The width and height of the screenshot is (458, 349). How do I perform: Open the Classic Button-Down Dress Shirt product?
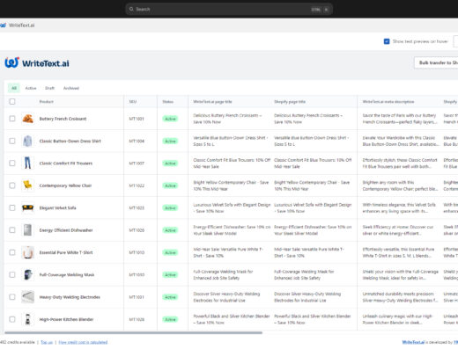(x=70, y=141)
